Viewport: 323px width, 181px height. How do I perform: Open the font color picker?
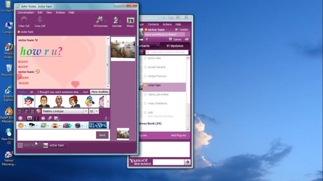click(38, 111)
